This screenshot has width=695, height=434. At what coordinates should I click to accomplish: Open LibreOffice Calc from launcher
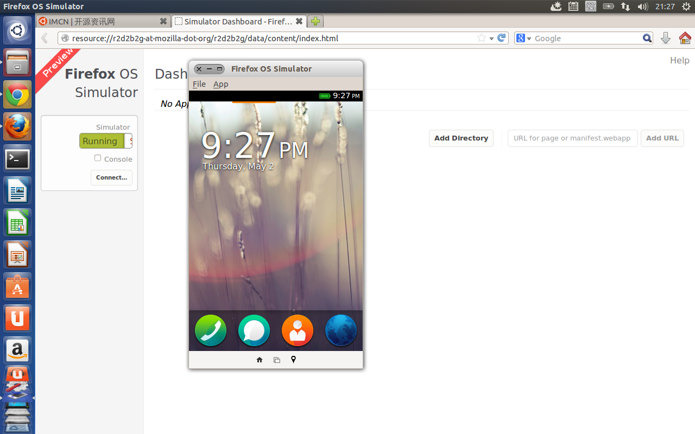(x=17, y=223)
